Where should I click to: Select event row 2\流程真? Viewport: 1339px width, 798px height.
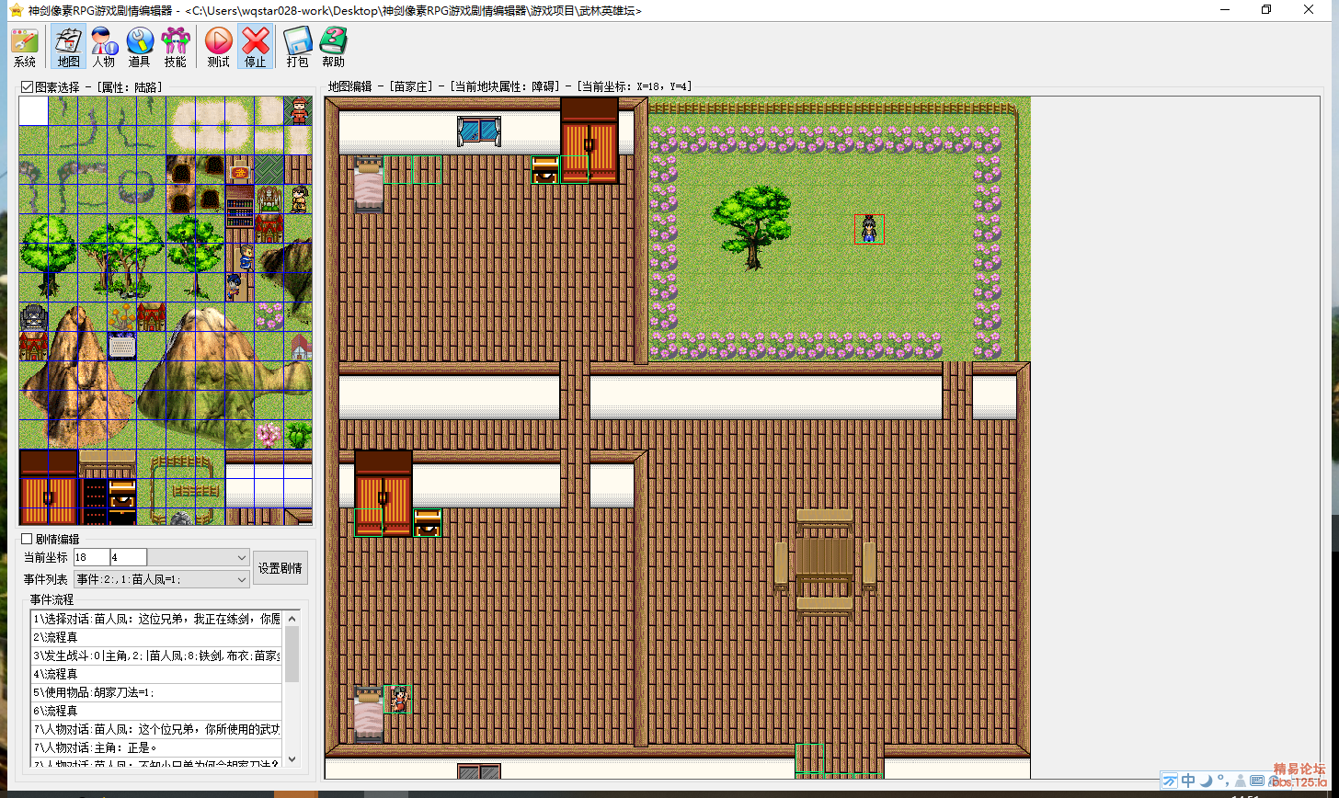pos(156,637)
